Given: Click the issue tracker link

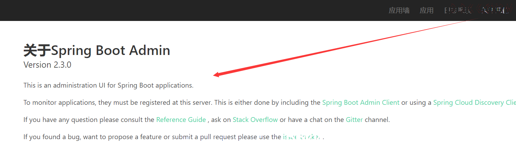Looking at the screenshot, I should [302, 137].
